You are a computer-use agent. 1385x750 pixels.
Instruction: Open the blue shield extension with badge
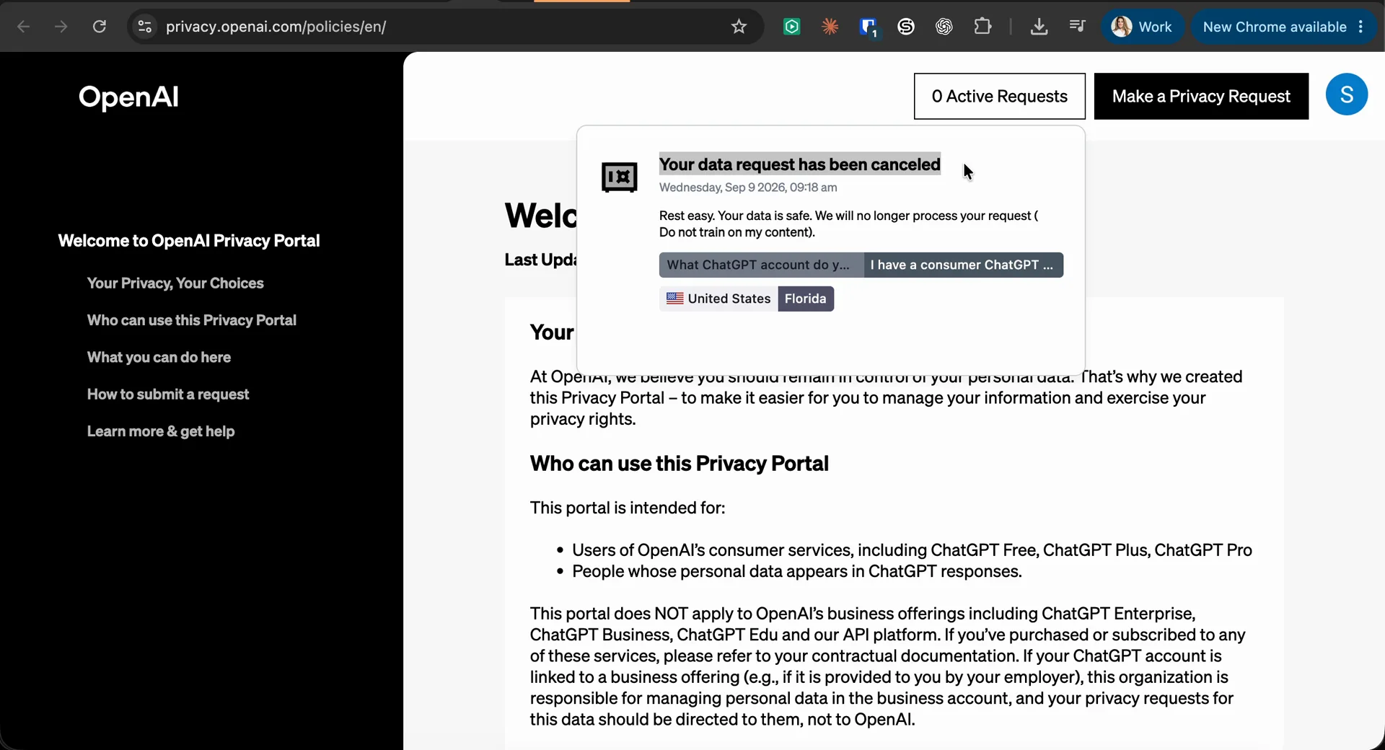(869, 27)
